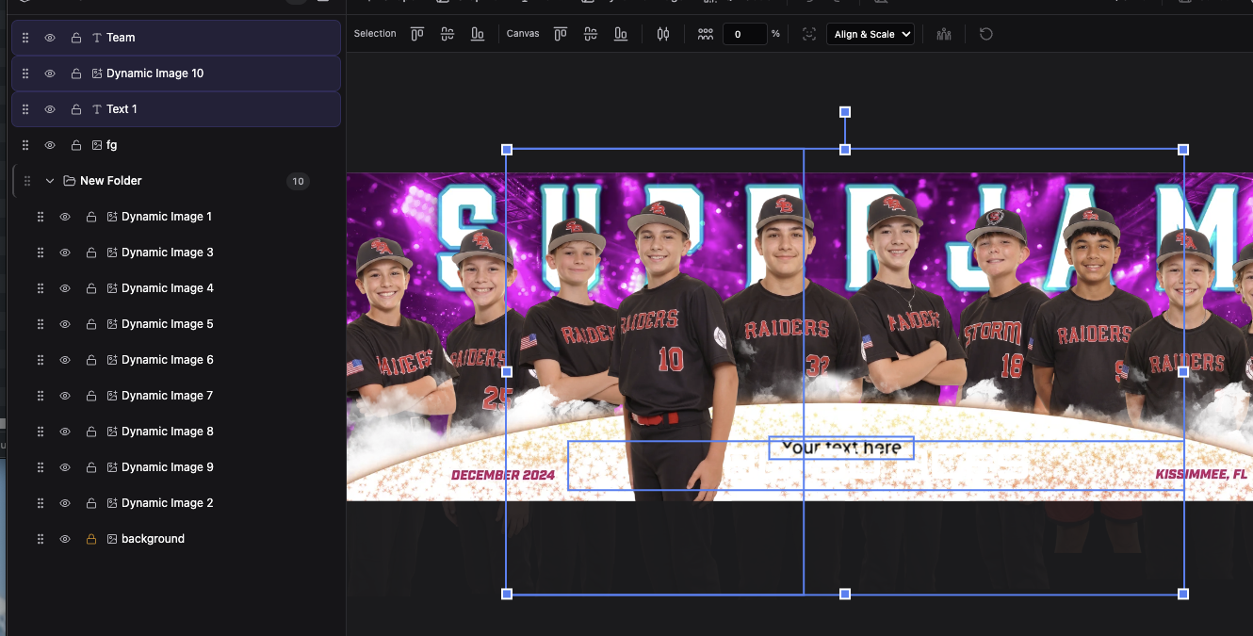Click the image type icon of fg layer

[97, 145]
